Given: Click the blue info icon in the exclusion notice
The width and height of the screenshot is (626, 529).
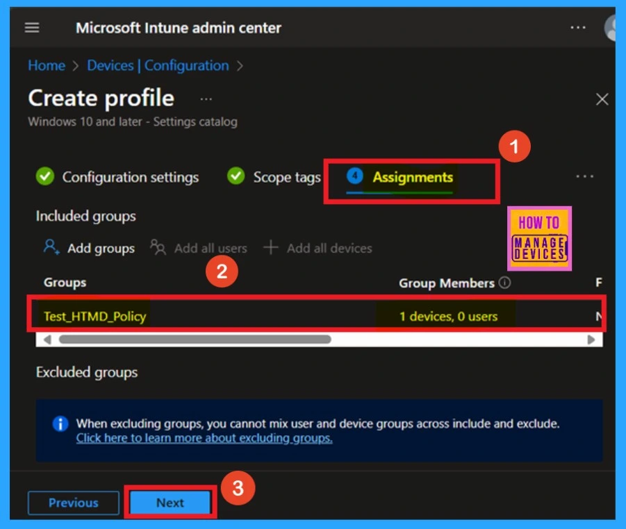Looking at the screenshot, I should coord(60,423).
